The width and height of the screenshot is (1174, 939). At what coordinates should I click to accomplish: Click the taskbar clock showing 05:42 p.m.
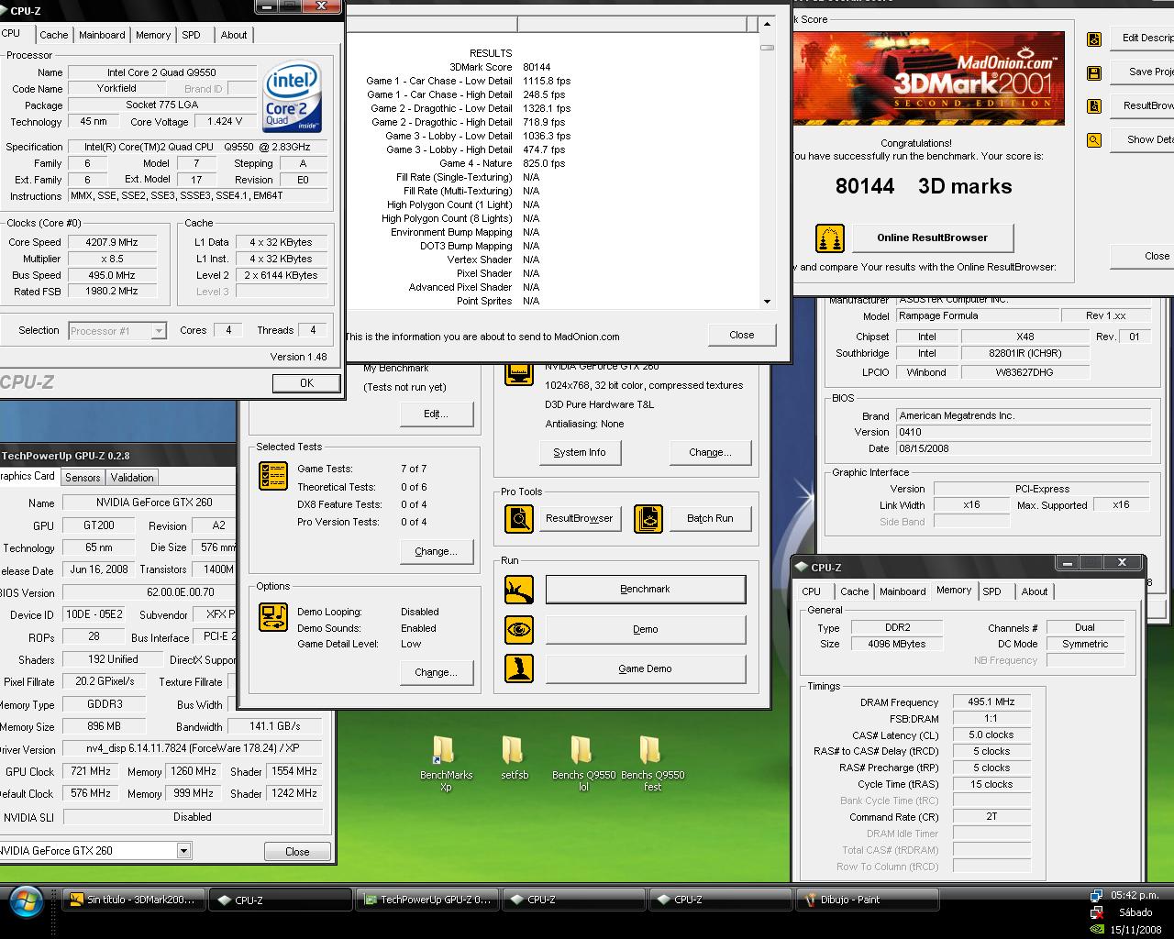click(1135, 896)
